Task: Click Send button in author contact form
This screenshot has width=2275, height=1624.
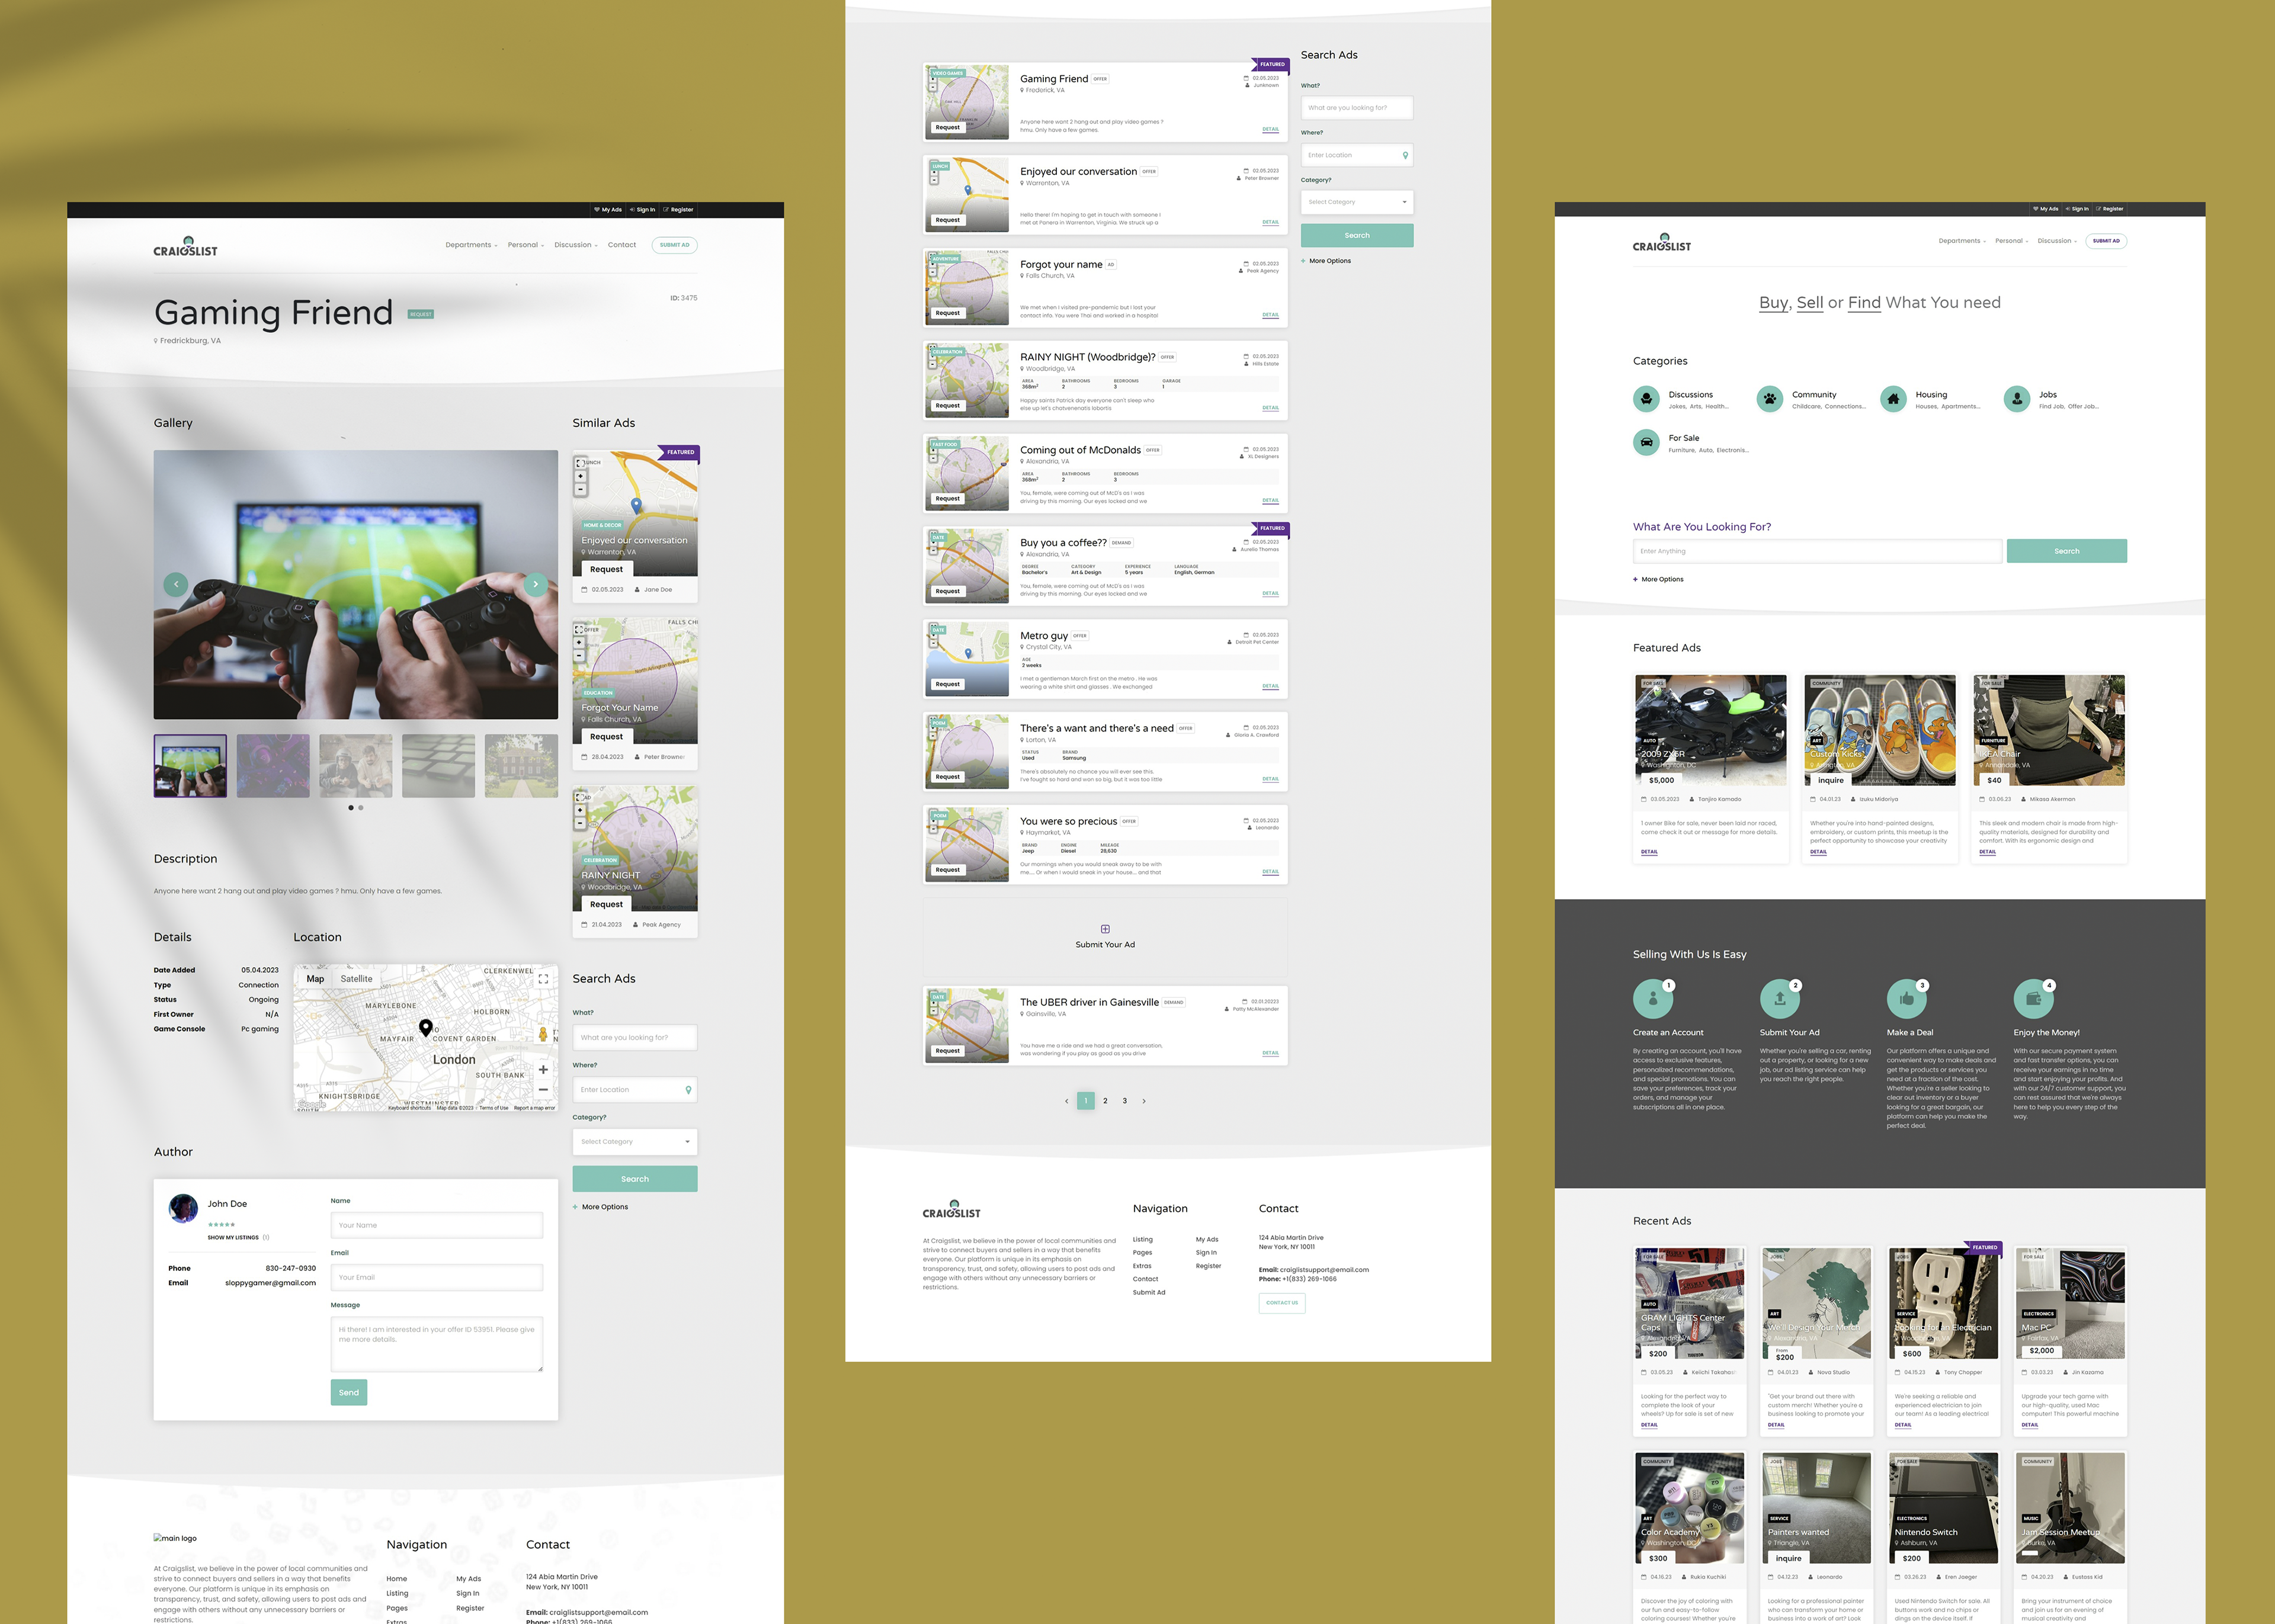Action: point(349,1393)
